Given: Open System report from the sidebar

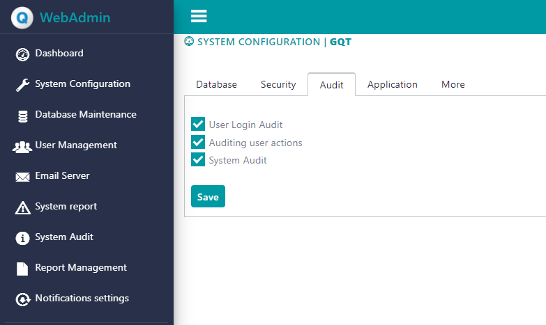Looking at the screenshot, I should (66, 207).
